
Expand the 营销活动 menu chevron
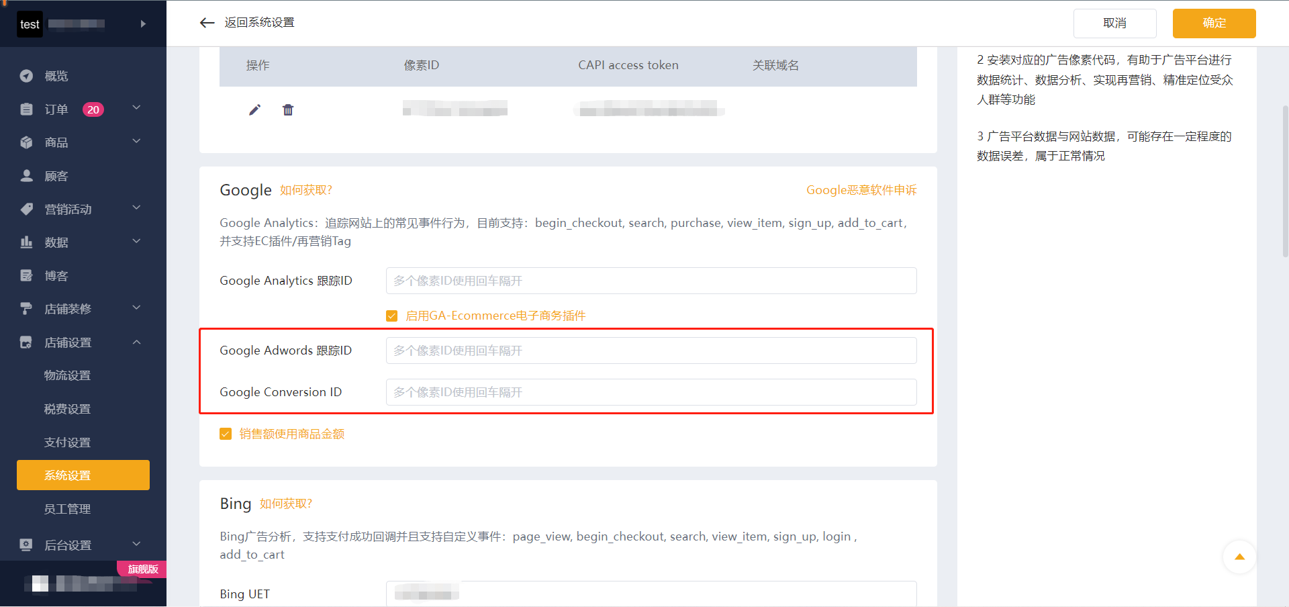pos(136,207)
